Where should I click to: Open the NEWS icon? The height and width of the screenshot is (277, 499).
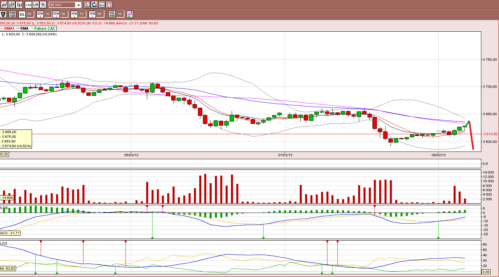[x=109, y=5]
